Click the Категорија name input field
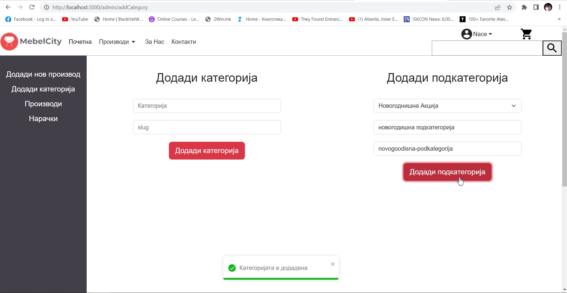The height and width of the screenshot is (293, 567). (207, 106)
